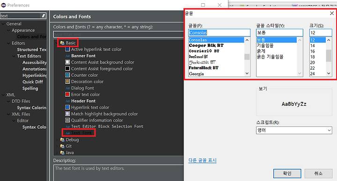The image size is (337, 181).
Task: Click 취소 to cancel font dialog
Action: (318, 174)
